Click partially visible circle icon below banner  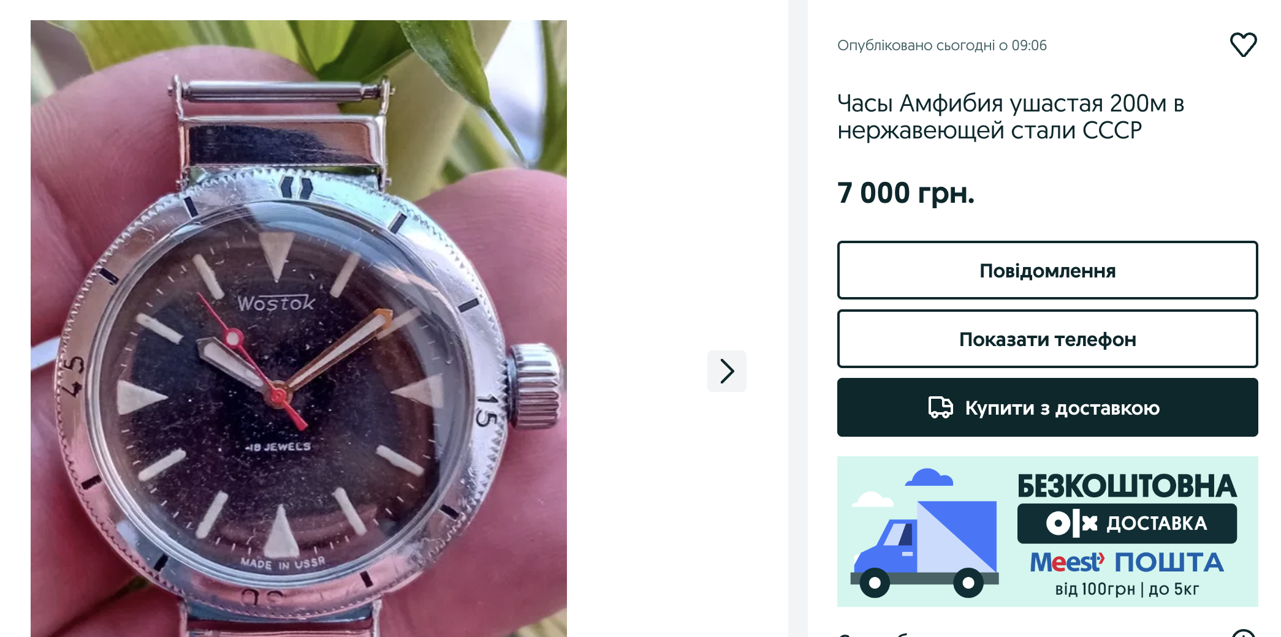click(x=1244, y=633)
